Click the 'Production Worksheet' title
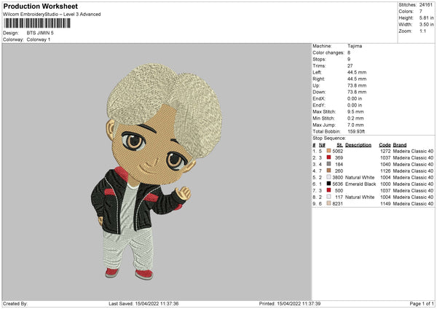437x309 pixels. coord(40,6)
